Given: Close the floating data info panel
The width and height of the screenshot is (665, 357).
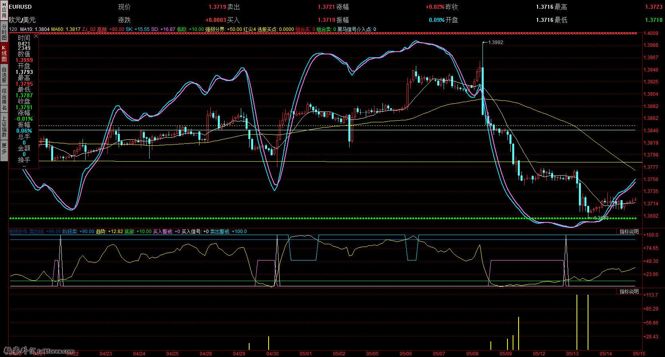Looking at the screenshot, I should click(x=36, y=36).
